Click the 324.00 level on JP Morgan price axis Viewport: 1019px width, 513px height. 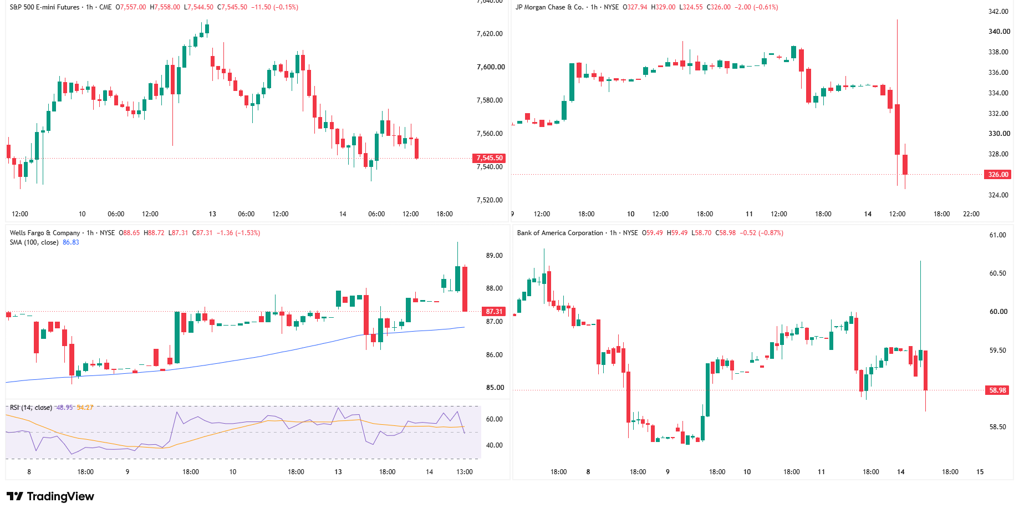pyautogui.click(x=998, y=195)
